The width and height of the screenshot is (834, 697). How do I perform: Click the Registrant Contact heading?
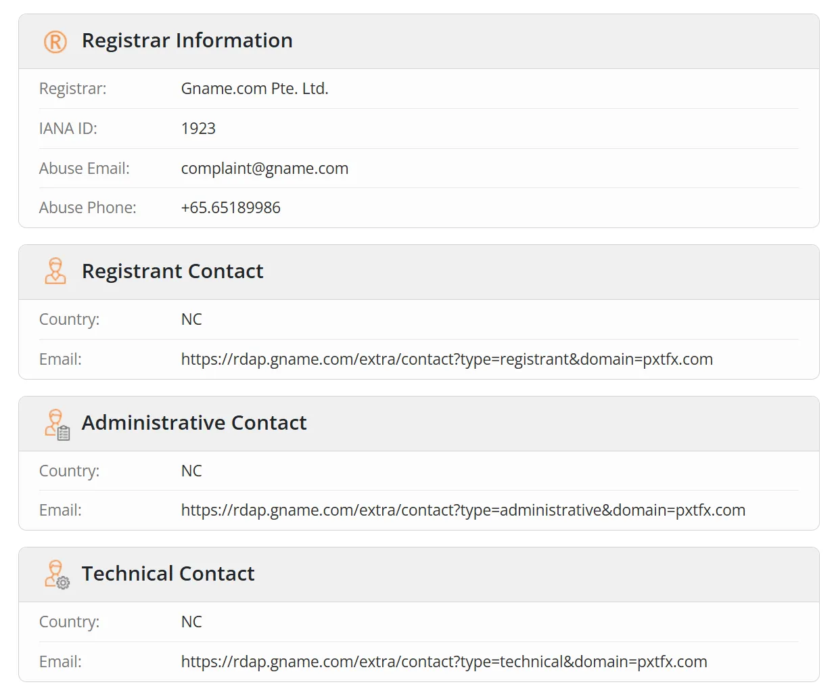[x=172, y=271]
